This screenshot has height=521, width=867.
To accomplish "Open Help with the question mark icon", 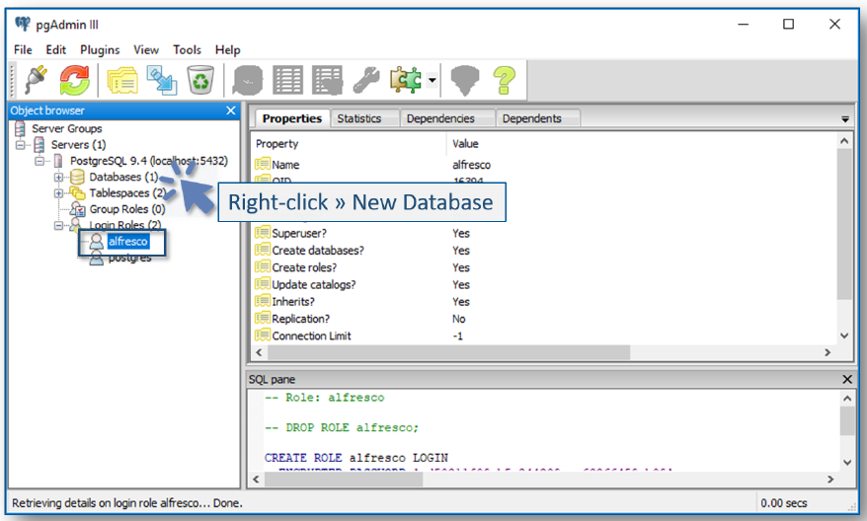I will [505, 79].
